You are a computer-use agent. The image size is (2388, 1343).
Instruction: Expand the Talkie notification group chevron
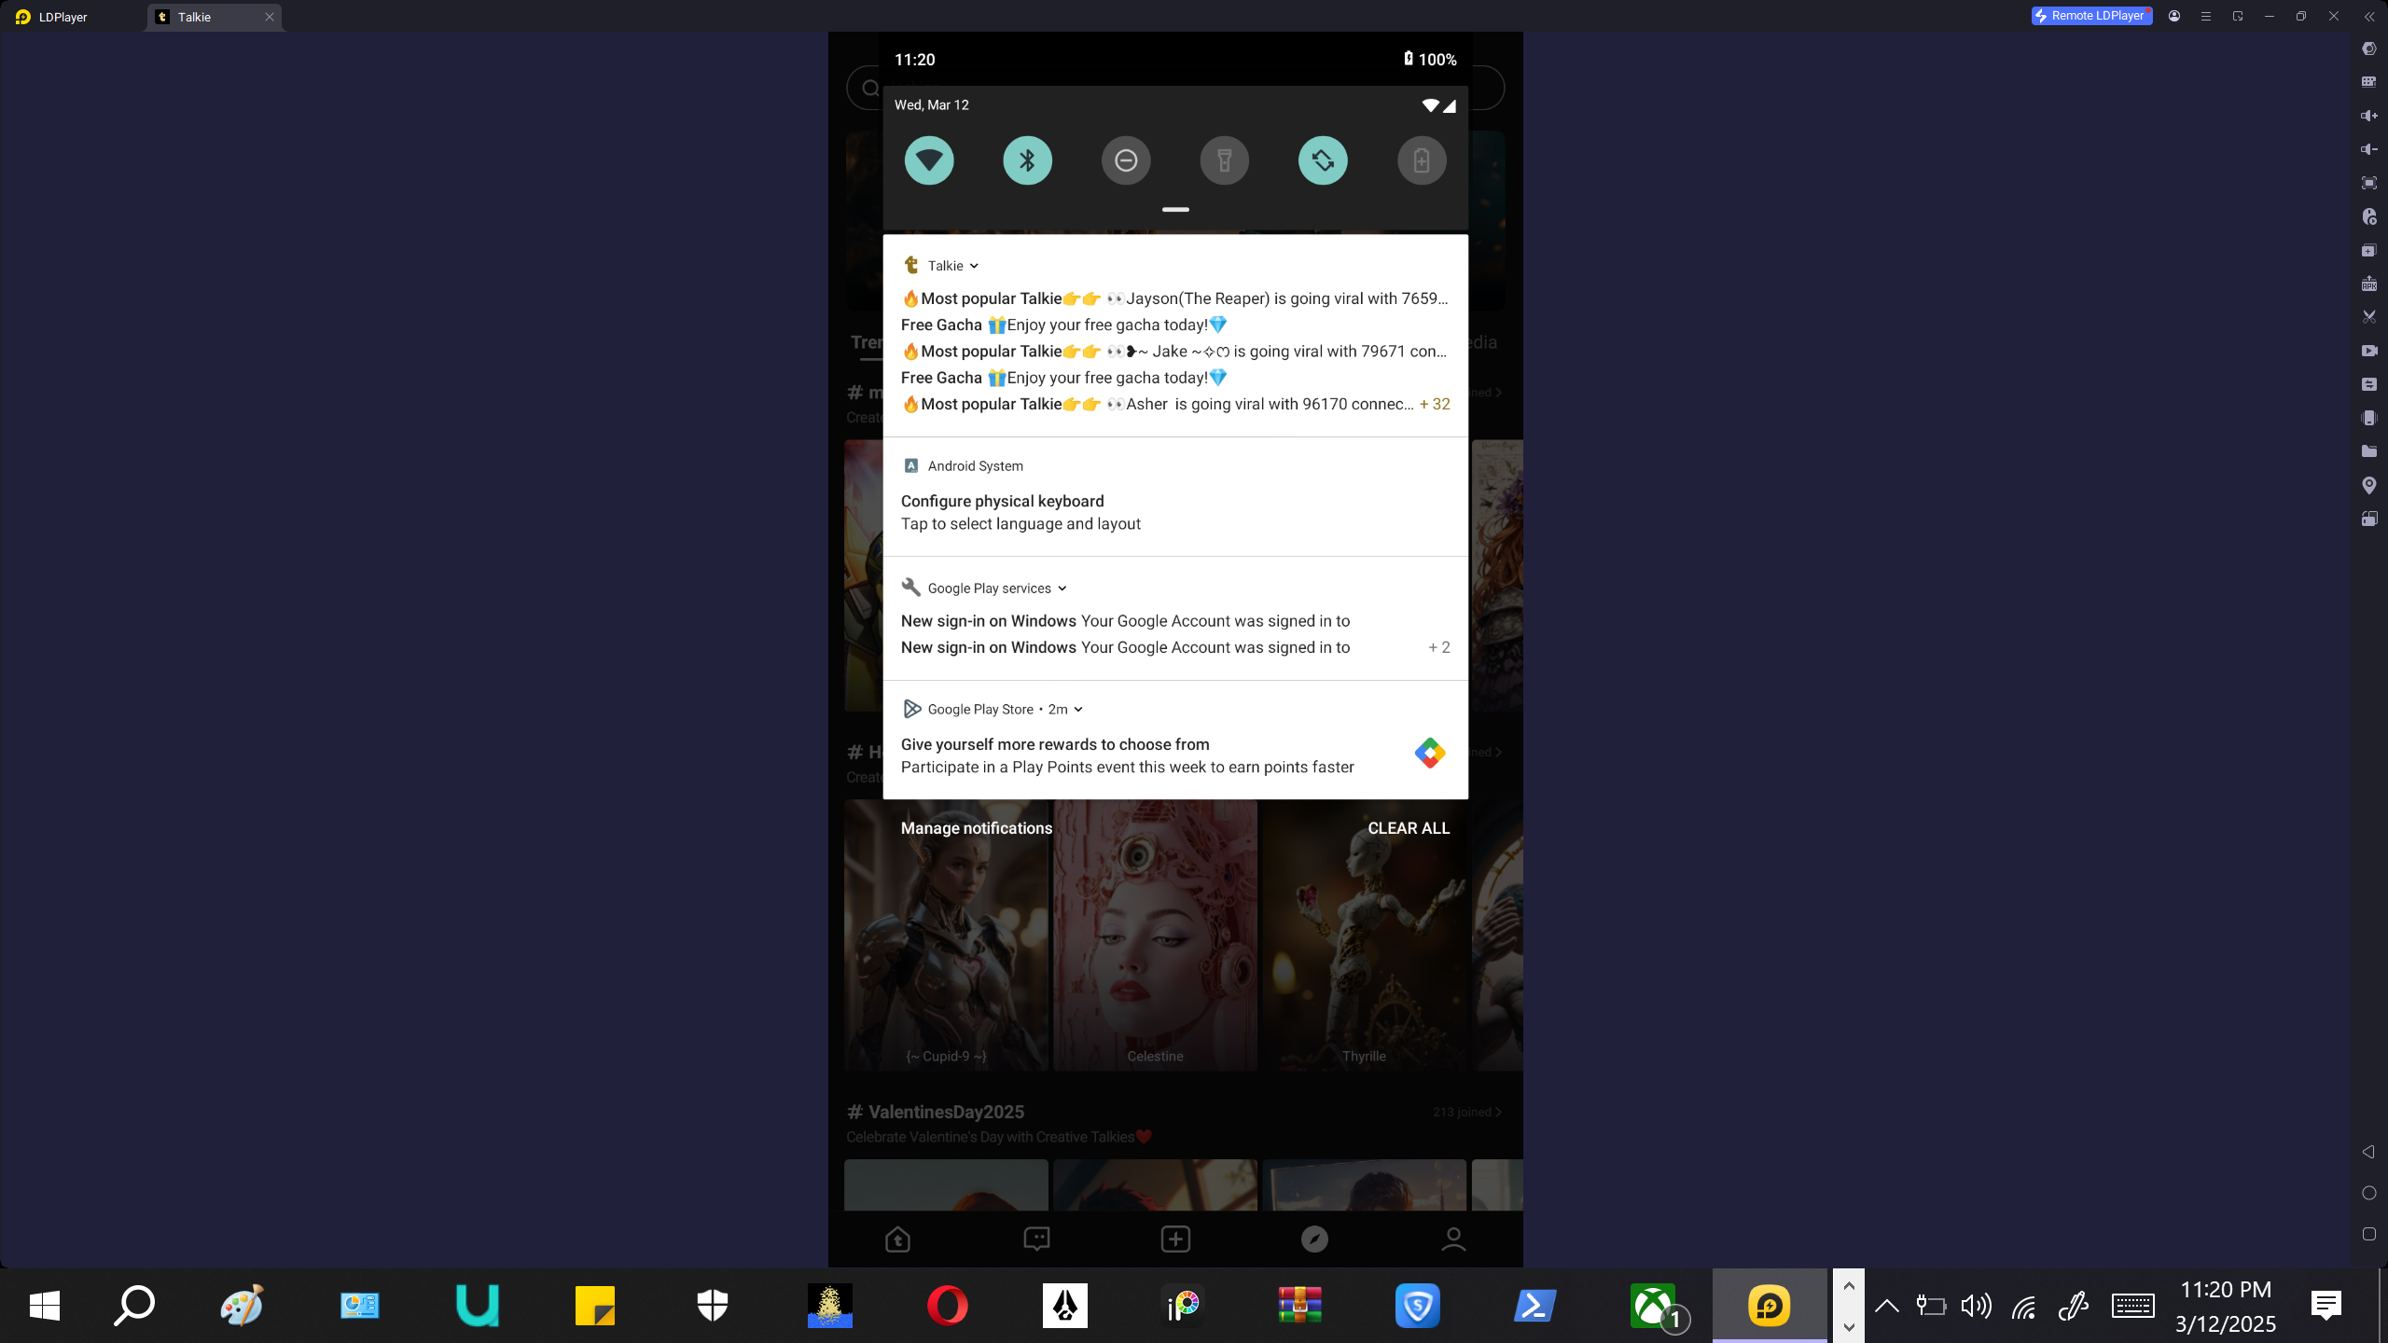[974, 266]
